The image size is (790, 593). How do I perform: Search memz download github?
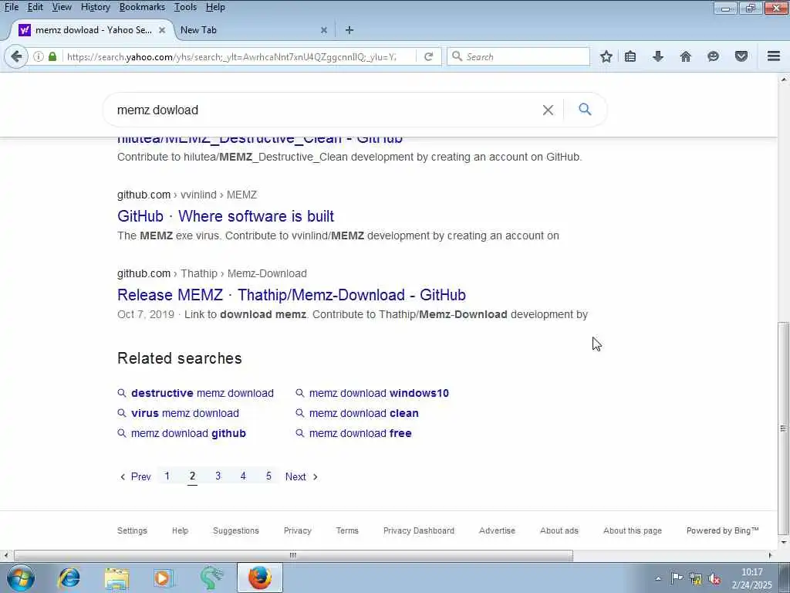(188, 433)
